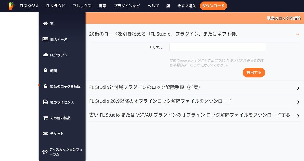This screenshot has width=304, height=161.
Task: Click the 20桁のコードを引き換える heading text
Action: pos(164,34)
